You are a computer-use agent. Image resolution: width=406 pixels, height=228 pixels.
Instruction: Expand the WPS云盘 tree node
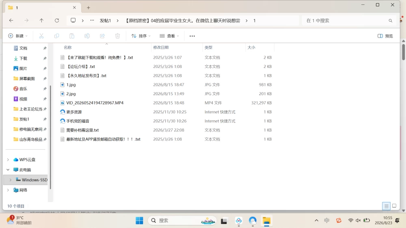click(8, 160)
